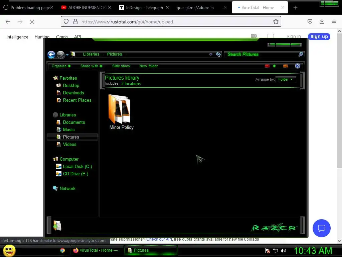Open the Explorer recent pages dropdown arrow
Viewport: 342px width, 257px height.
[x=67, y=55]
